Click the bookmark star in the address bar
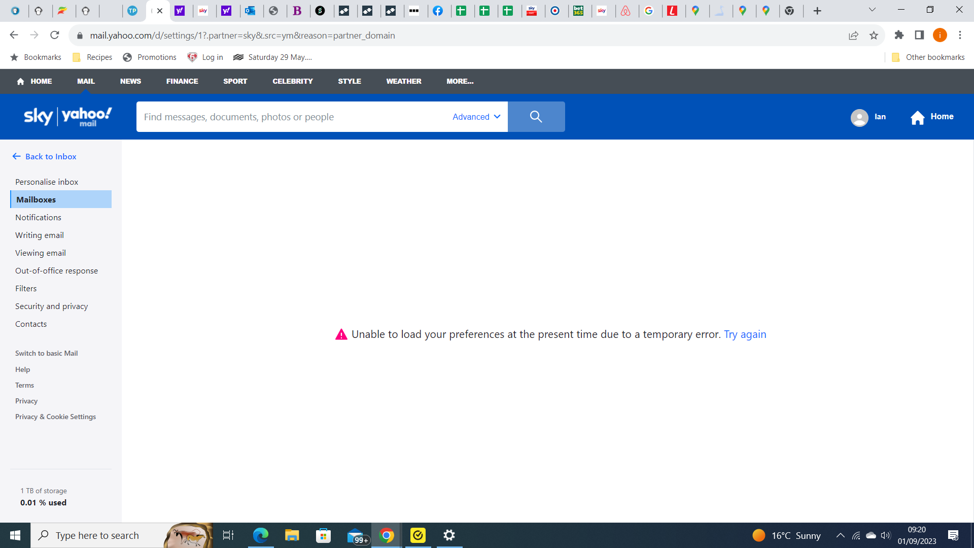The height and width of the screenshot is (548, 974). pos(874,36)
